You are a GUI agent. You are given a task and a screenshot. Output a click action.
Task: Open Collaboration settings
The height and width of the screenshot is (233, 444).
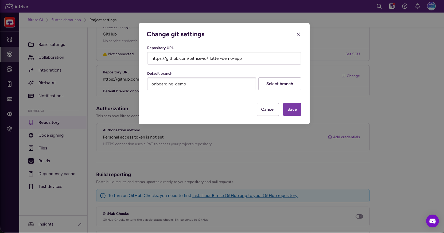click(x=53, y=57)
